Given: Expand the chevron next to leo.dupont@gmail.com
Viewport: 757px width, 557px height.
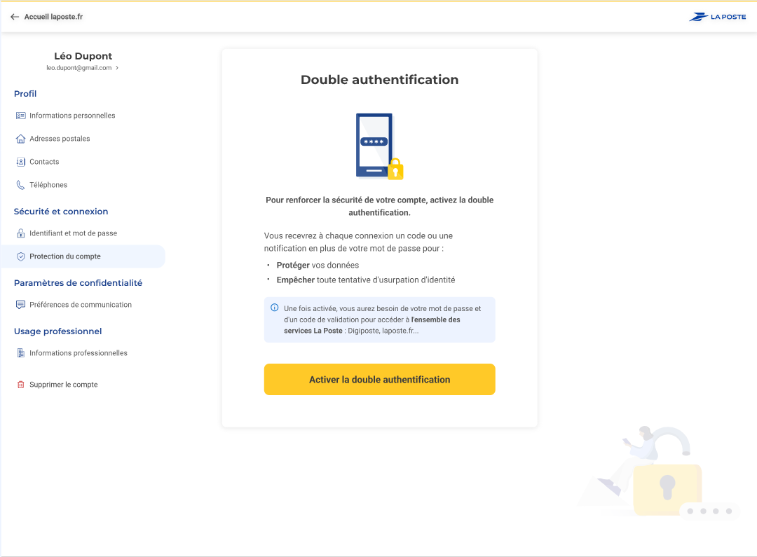Looking at the screenshot, I should (117, 68).
